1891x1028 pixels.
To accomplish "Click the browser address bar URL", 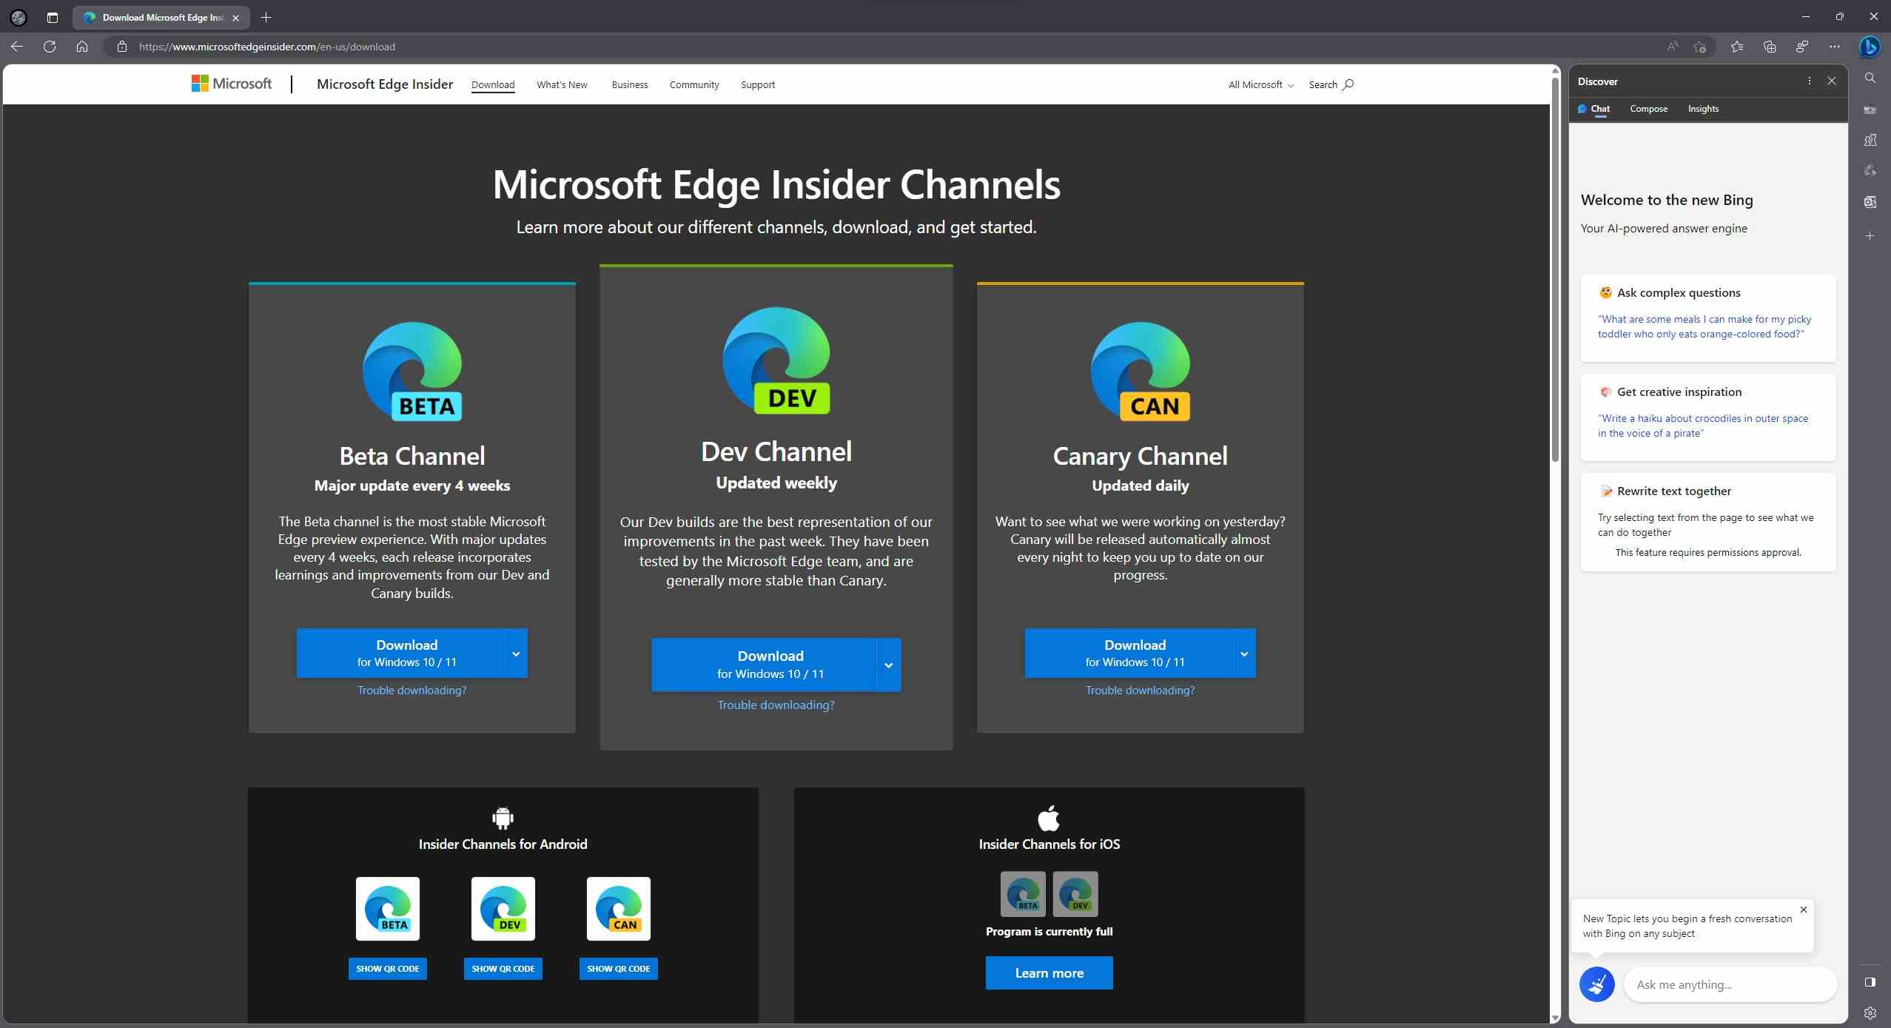I will pyautogui.click(x=267, y=47).
